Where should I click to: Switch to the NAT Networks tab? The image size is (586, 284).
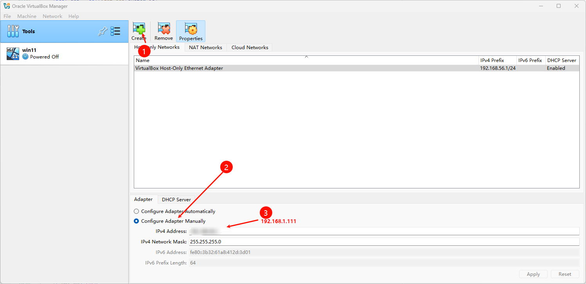pyautogui.click(x=205, y=48)
